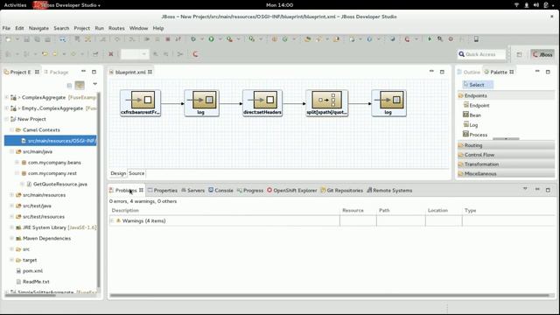Maximize the Palette view
This screenshot has width=560, height=315.
coord(548,72)
